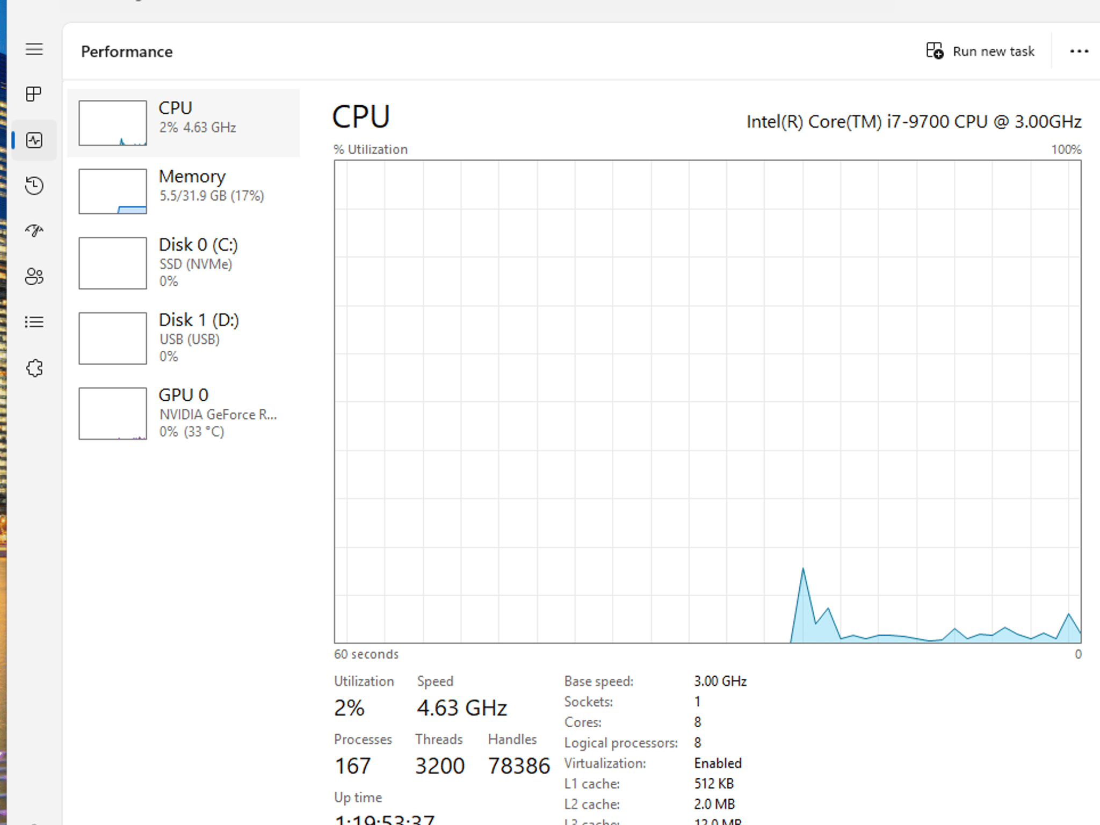1100x825 pixels.
Task: Select the Performance page icon
Action: [x=34, y=140]
